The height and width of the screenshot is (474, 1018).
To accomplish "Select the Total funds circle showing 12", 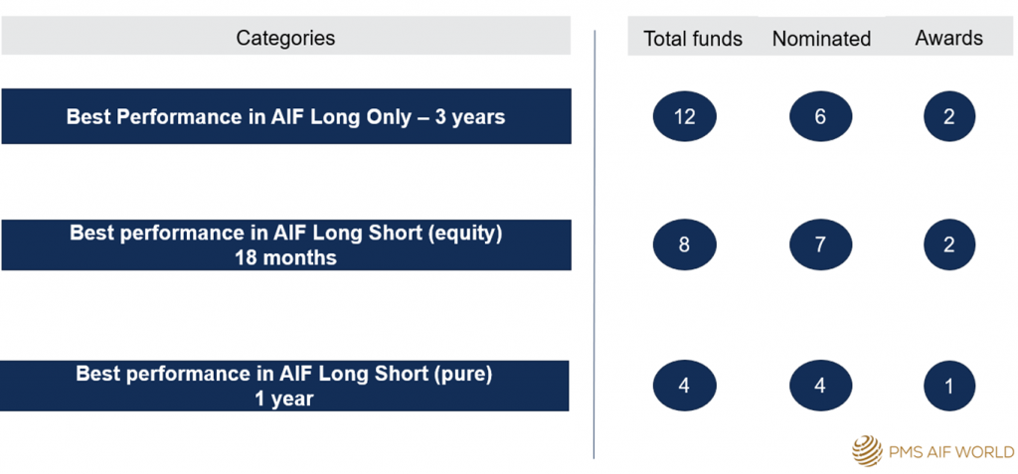I will (684, 117).
